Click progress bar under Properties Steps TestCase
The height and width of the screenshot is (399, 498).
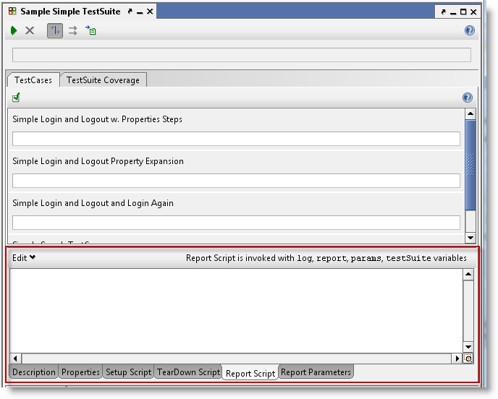point(236,139)
